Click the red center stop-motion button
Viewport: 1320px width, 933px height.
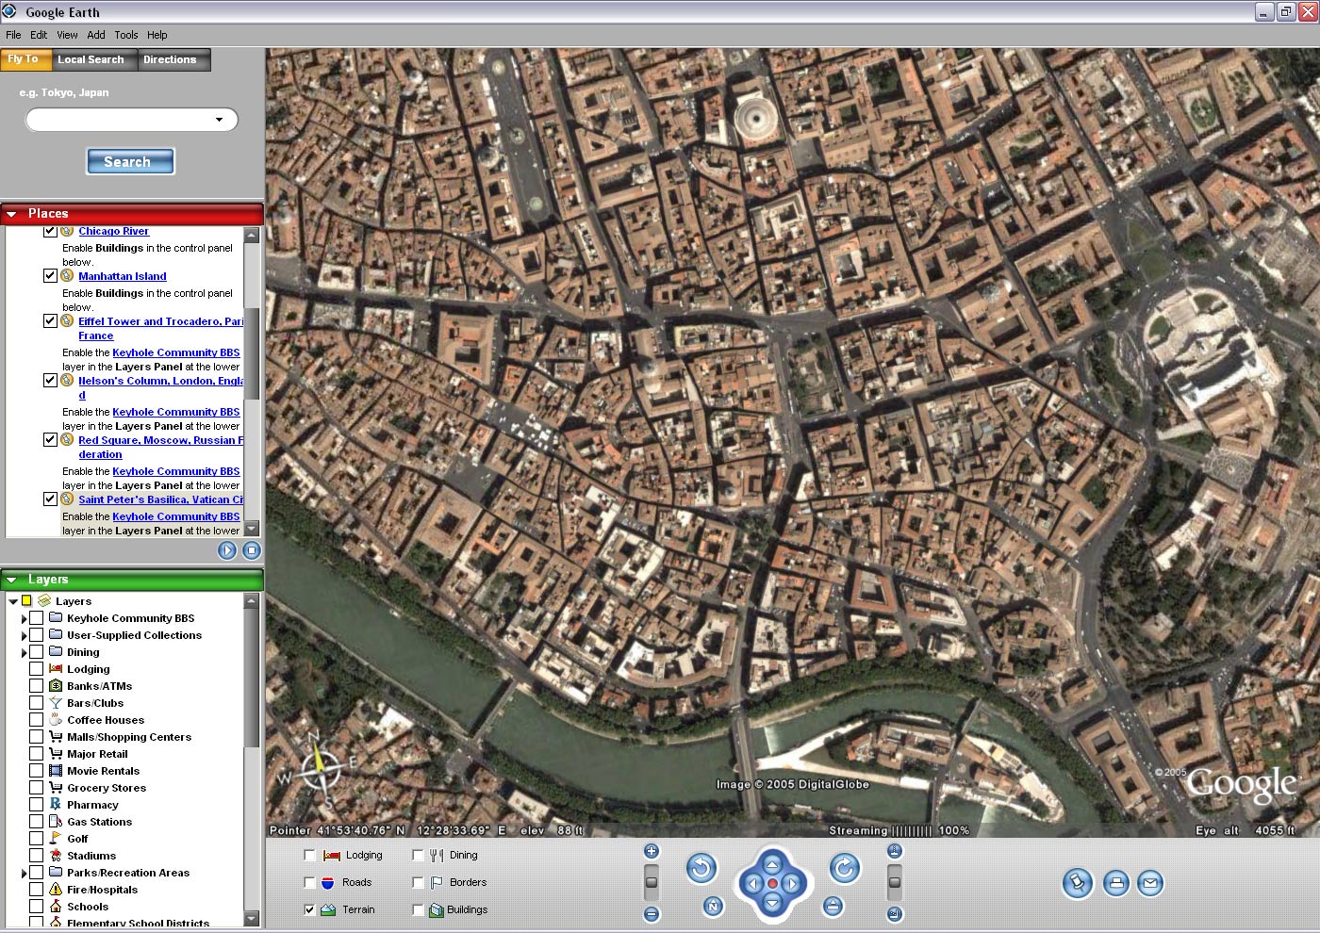pyautogui.click(x=772, y=883)
